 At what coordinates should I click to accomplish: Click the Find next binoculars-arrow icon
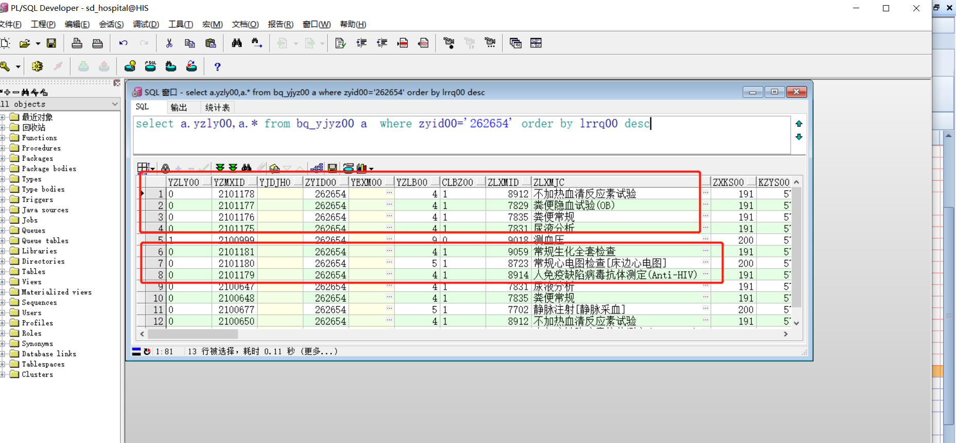tap(257, 43)
